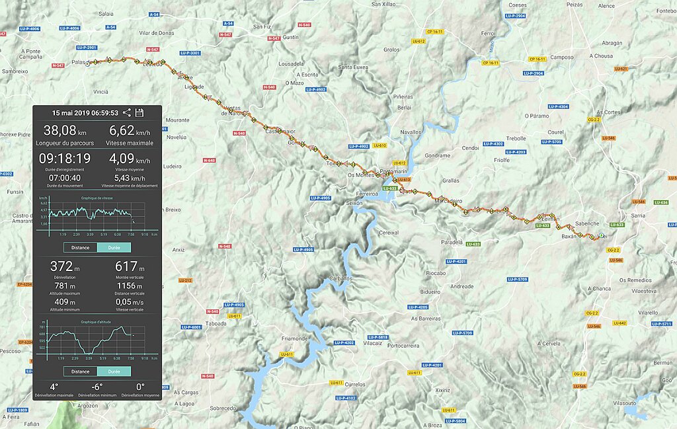Click the LU-P-4205 road shield

[x=418, y=307]
